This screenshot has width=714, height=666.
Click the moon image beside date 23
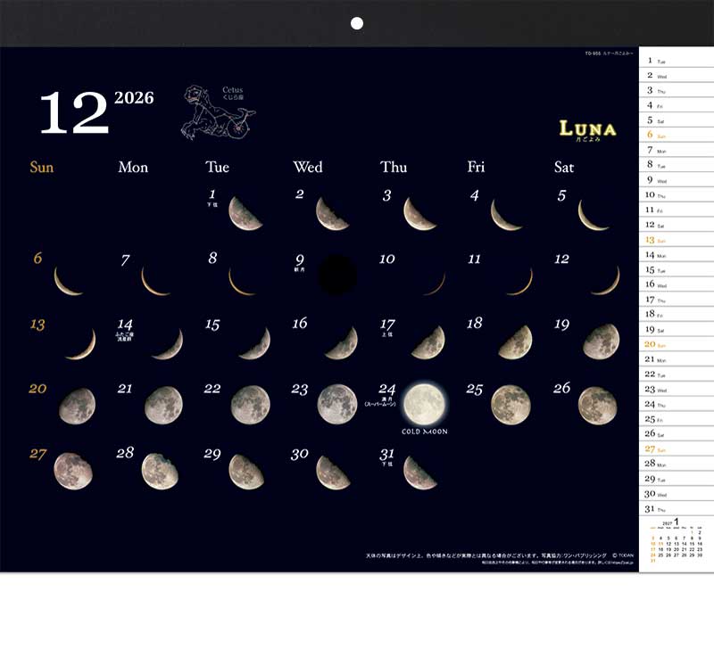337,405
